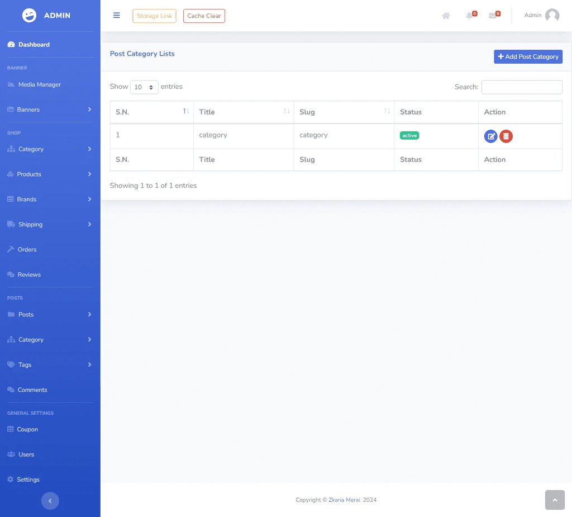
Task: Click the Dashboard speedometer icon
Action: click(11, 45)
